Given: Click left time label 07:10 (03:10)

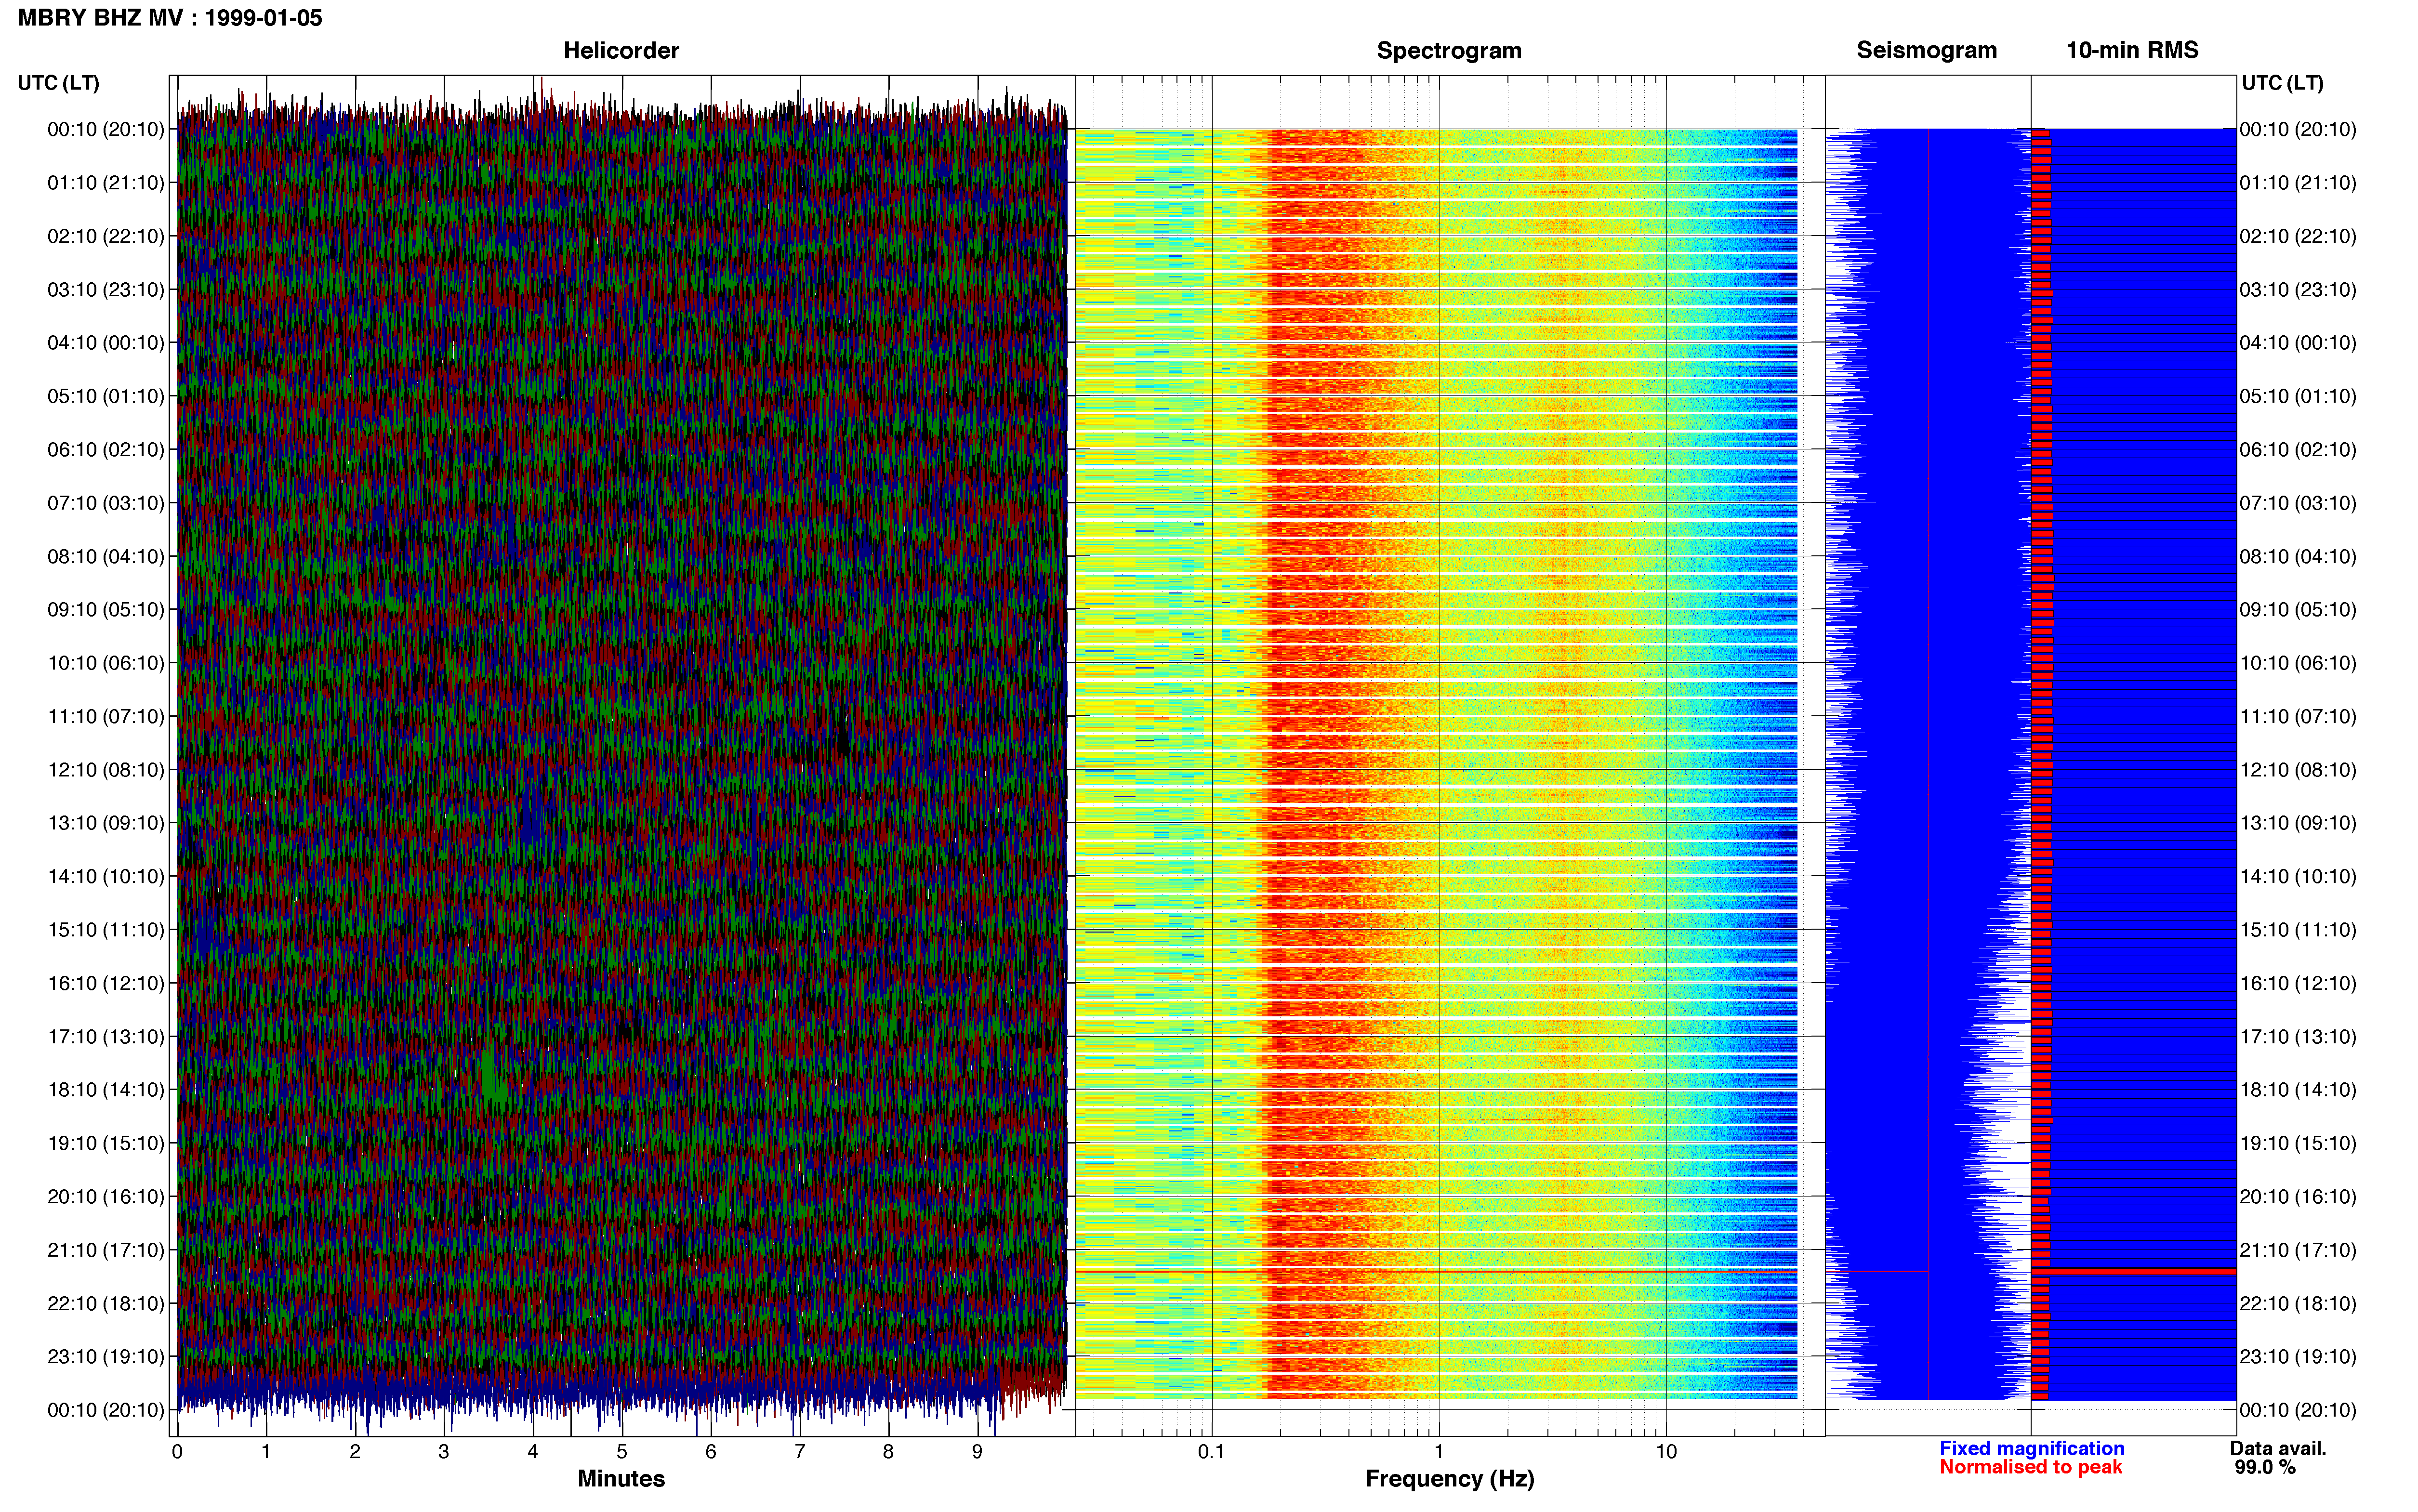Looking at the screenshot, I should click(106, 503).
